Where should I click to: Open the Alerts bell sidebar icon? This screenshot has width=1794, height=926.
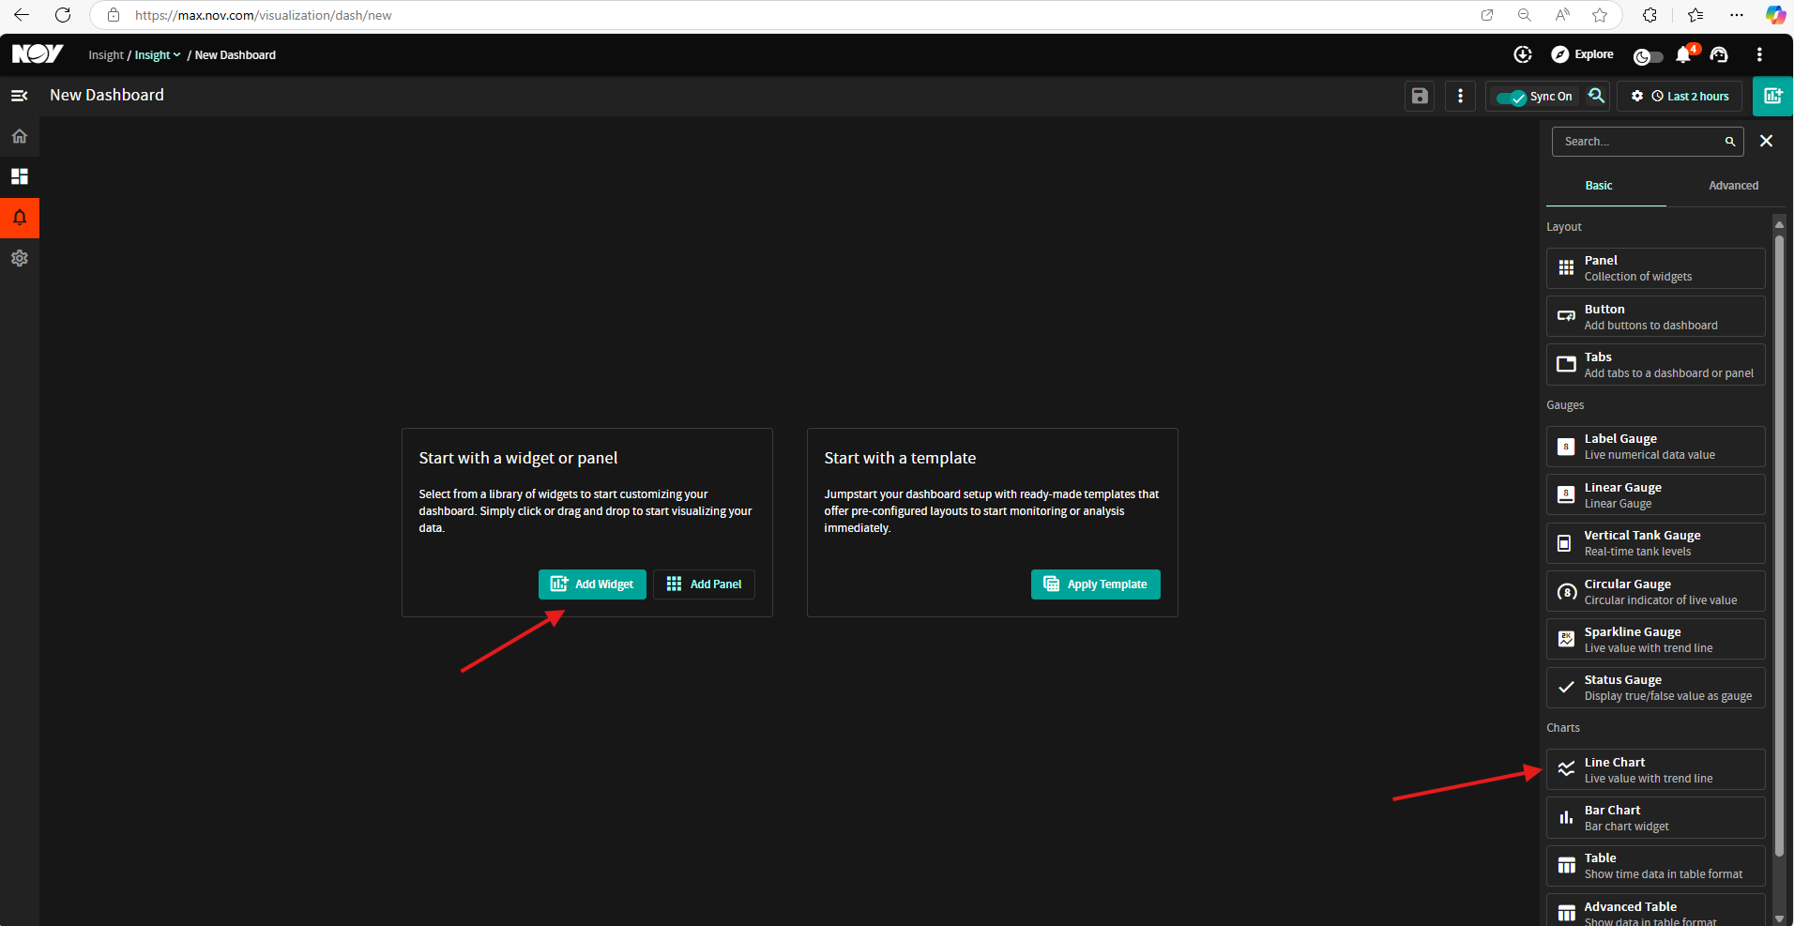[x=19, y=218]
